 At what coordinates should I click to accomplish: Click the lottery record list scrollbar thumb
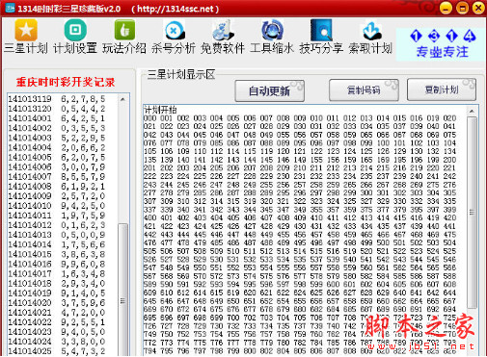122,289
